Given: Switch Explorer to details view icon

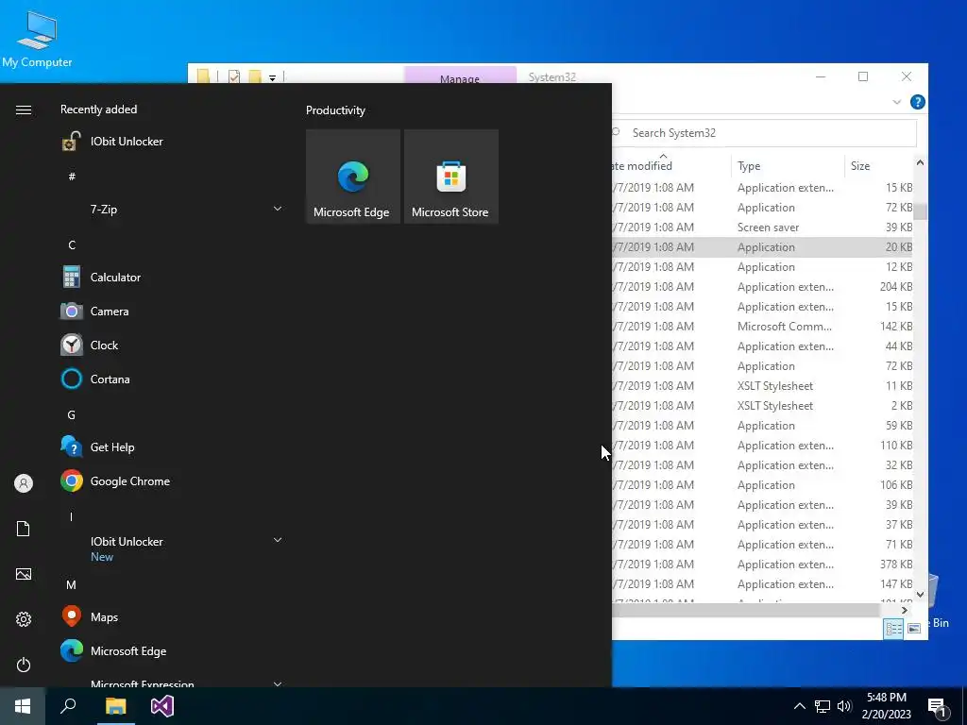Looking at the screenshot, I should click(893, 629).
